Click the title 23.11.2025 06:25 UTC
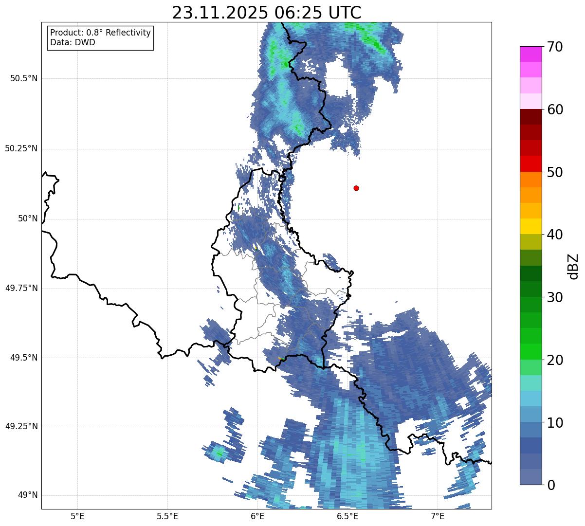The image size is (585, 526). pos(267,12)
